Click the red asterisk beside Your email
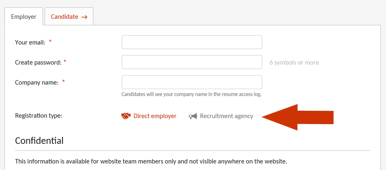The height and width of the screenshot is (170, 386). pyautogui.click(x=50, y=42)
